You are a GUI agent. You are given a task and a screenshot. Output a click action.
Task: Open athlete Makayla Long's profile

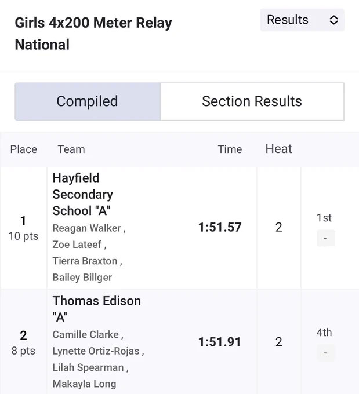tap(84, 384)
